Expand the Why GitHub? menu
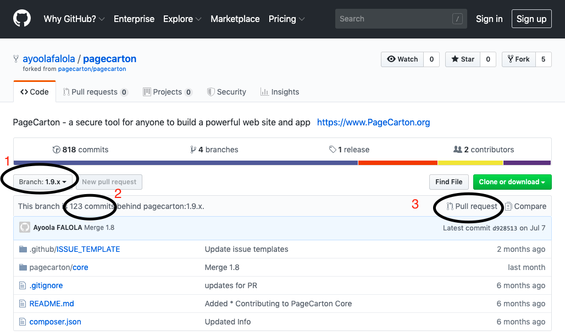Viewport: 565px width, 336px height. (x=74, y=19)
